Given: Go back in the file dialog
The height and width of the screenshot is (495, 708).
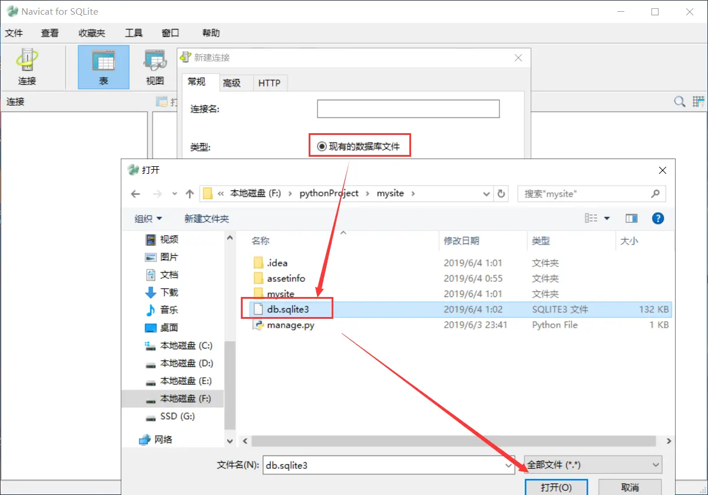Looking at the screenshot, I should click(135, 193).
